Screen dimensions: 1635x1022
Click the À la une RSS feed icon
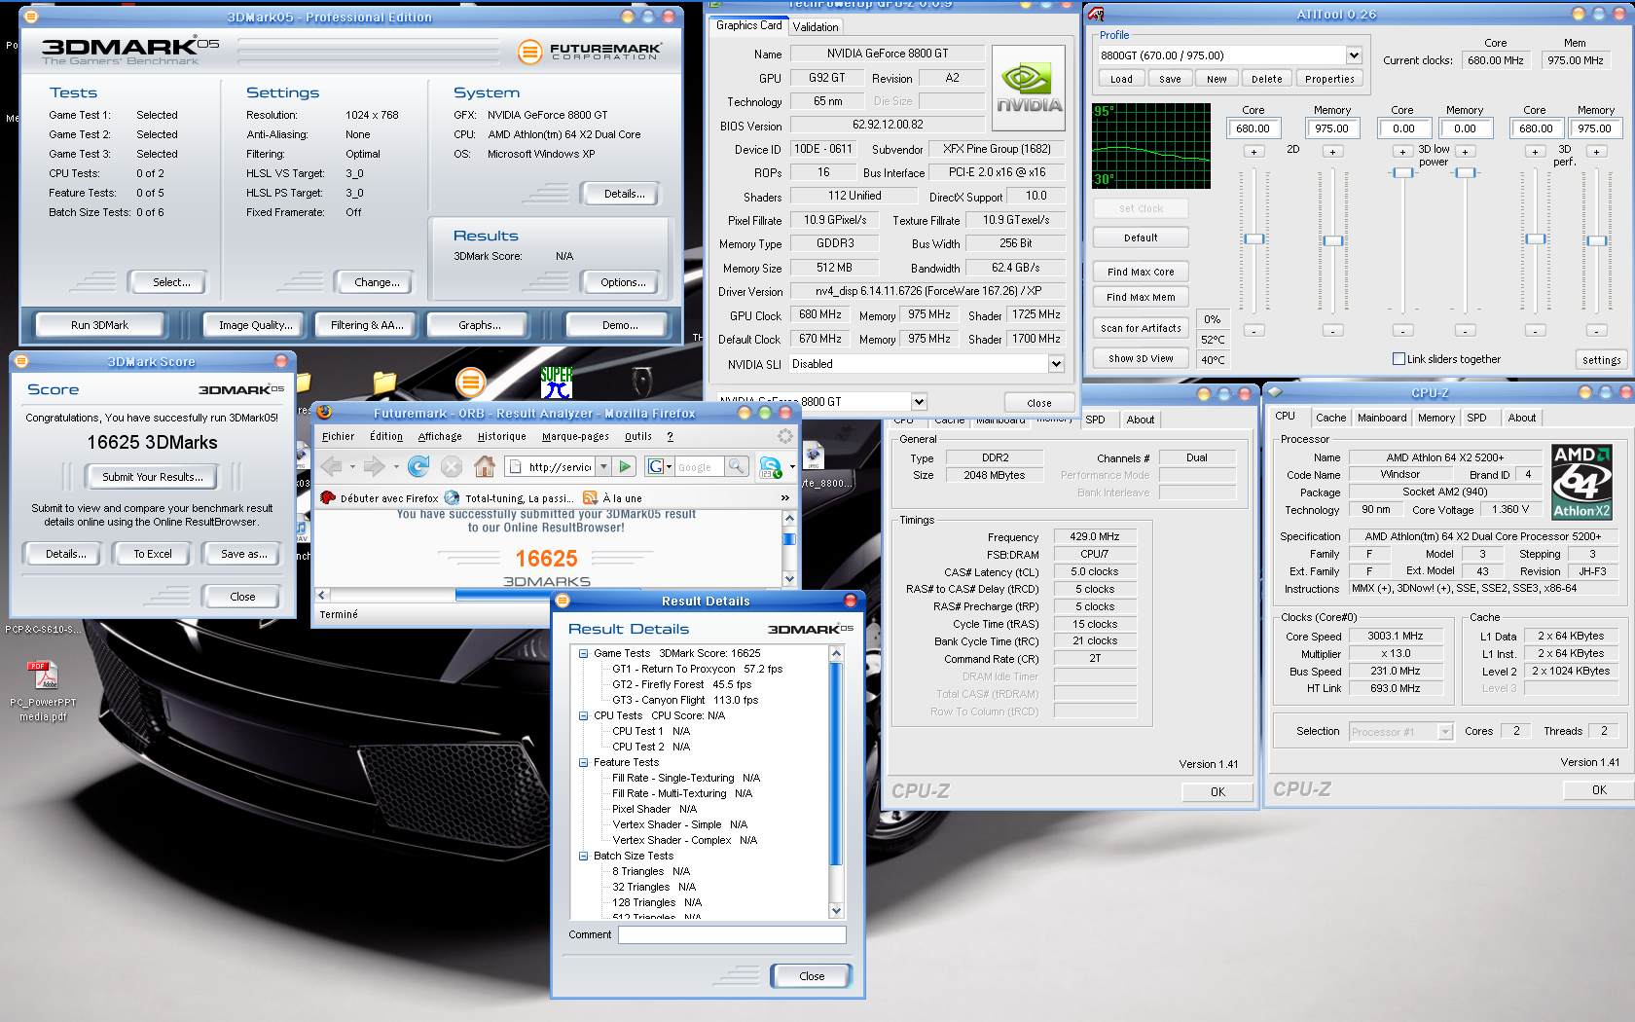(590, 498)
